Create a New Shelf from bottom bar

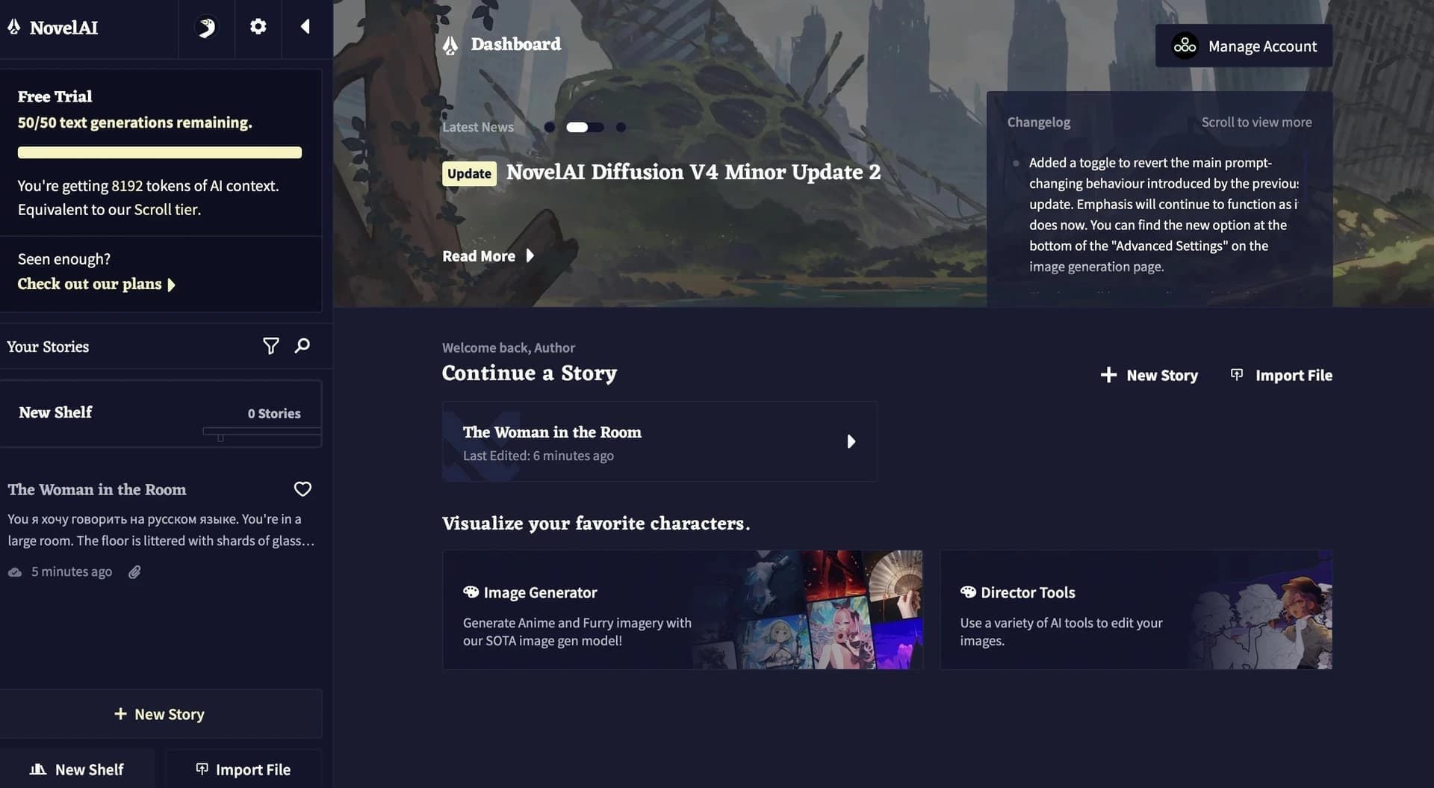pyautogui.click(x=77, y=769)
